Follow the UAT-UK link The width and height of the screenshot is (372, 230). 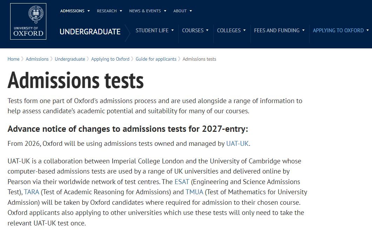coord(238,143)
